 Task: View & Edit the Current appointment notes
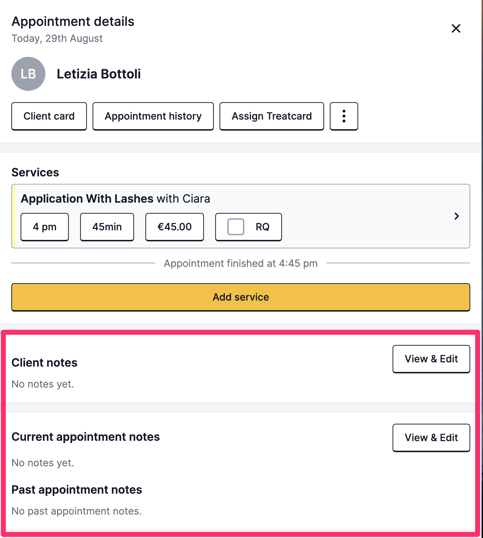point(431,438)
